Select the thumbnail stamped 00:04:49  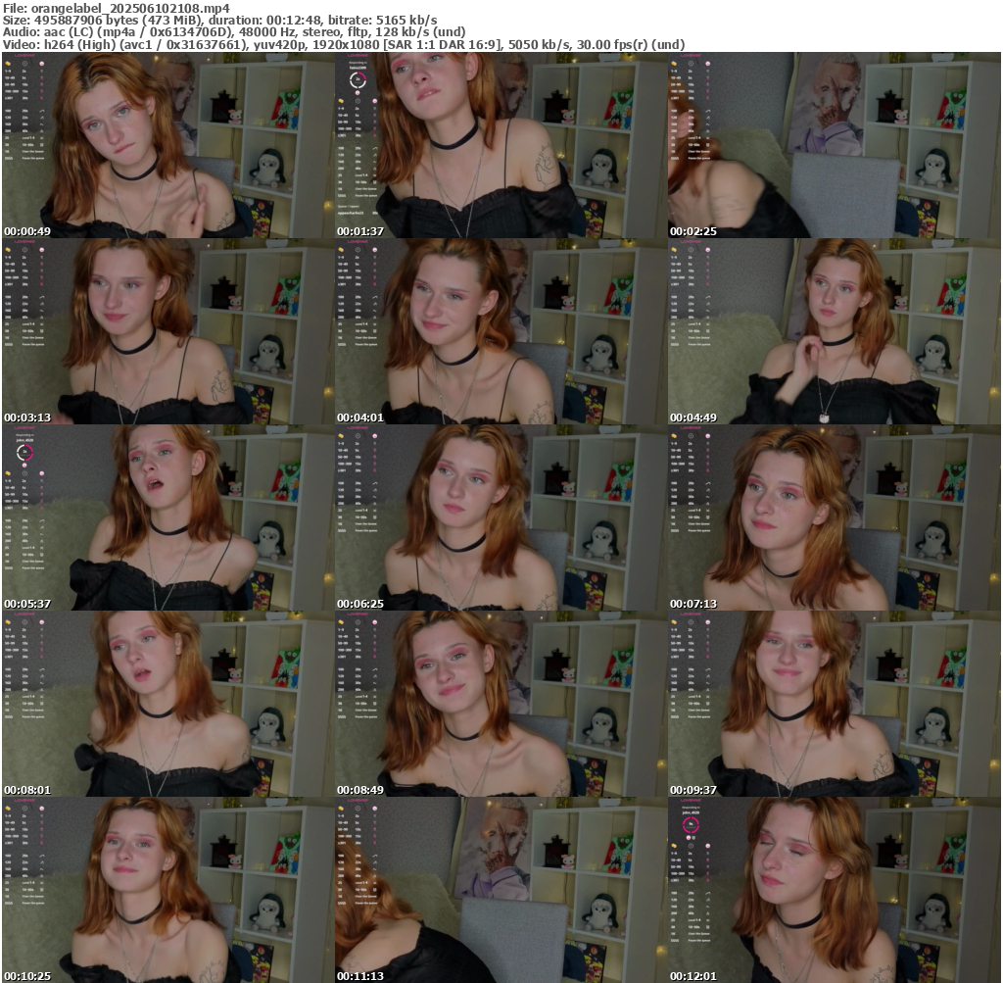834,331
